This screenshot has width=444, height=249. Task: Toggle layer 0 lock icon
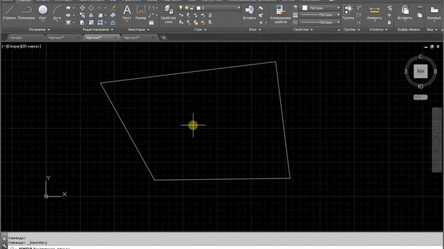pos(192,8)
